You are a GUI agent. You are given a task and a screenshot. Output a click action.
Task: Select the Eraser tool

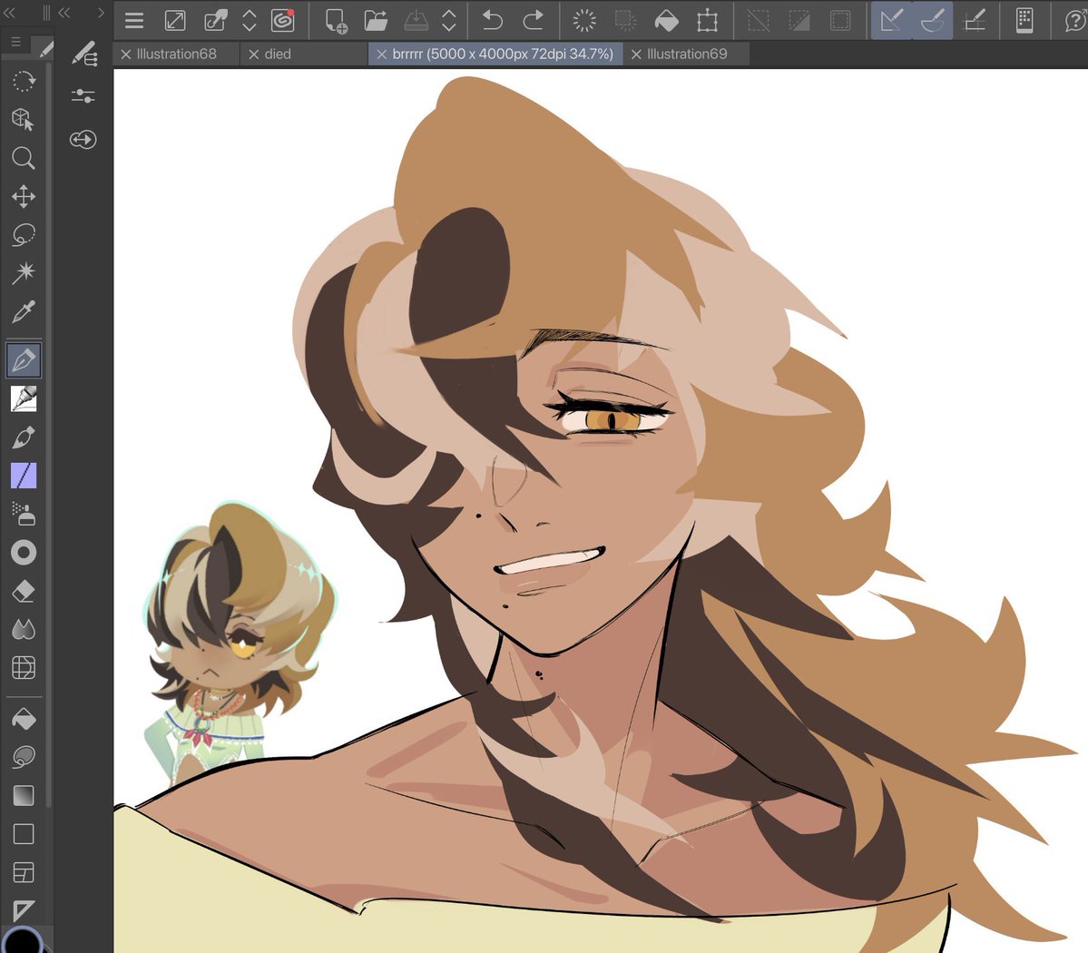[24, 592]
